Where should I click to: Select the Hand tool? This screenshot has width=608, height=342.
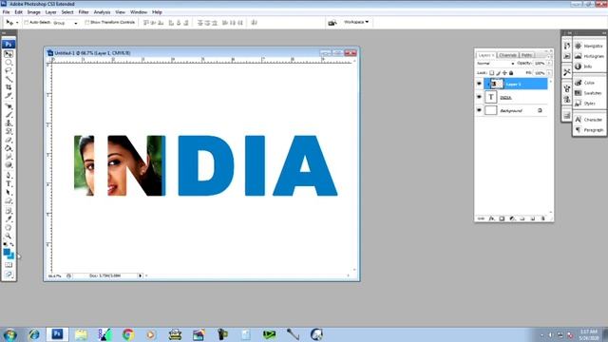point(9,228)
